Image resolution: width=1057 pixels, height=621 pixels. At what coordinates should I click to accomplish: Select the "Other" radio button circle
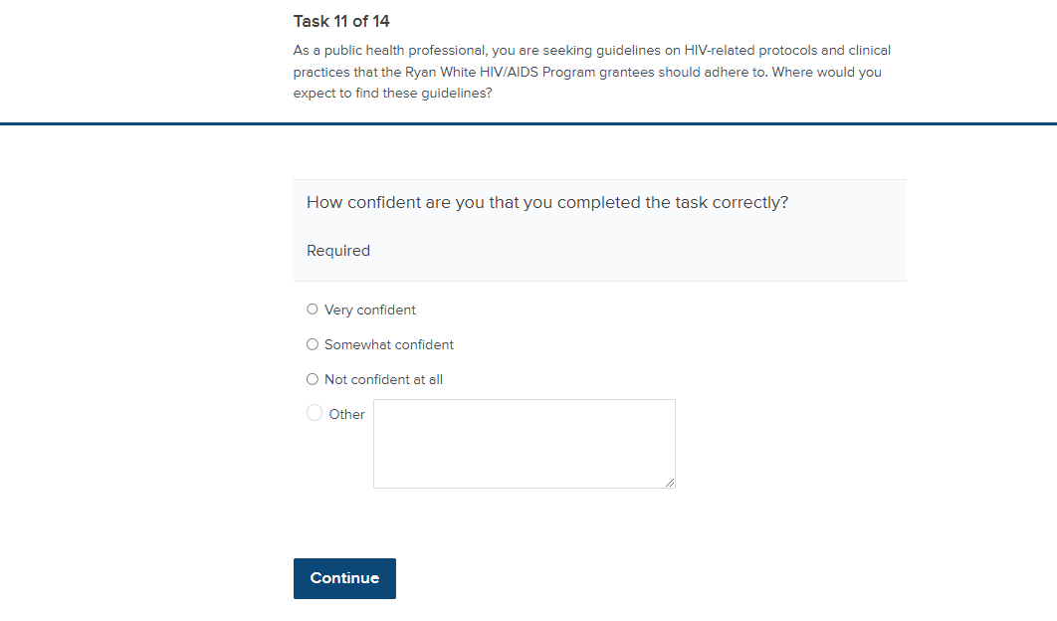315,413
